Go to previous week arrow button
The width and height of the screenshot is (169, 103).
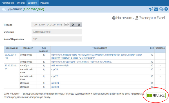point(73,25)
